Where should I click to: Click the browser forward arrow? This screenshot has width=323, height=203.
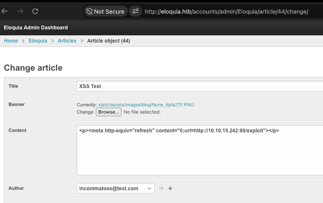pos(20,11)
